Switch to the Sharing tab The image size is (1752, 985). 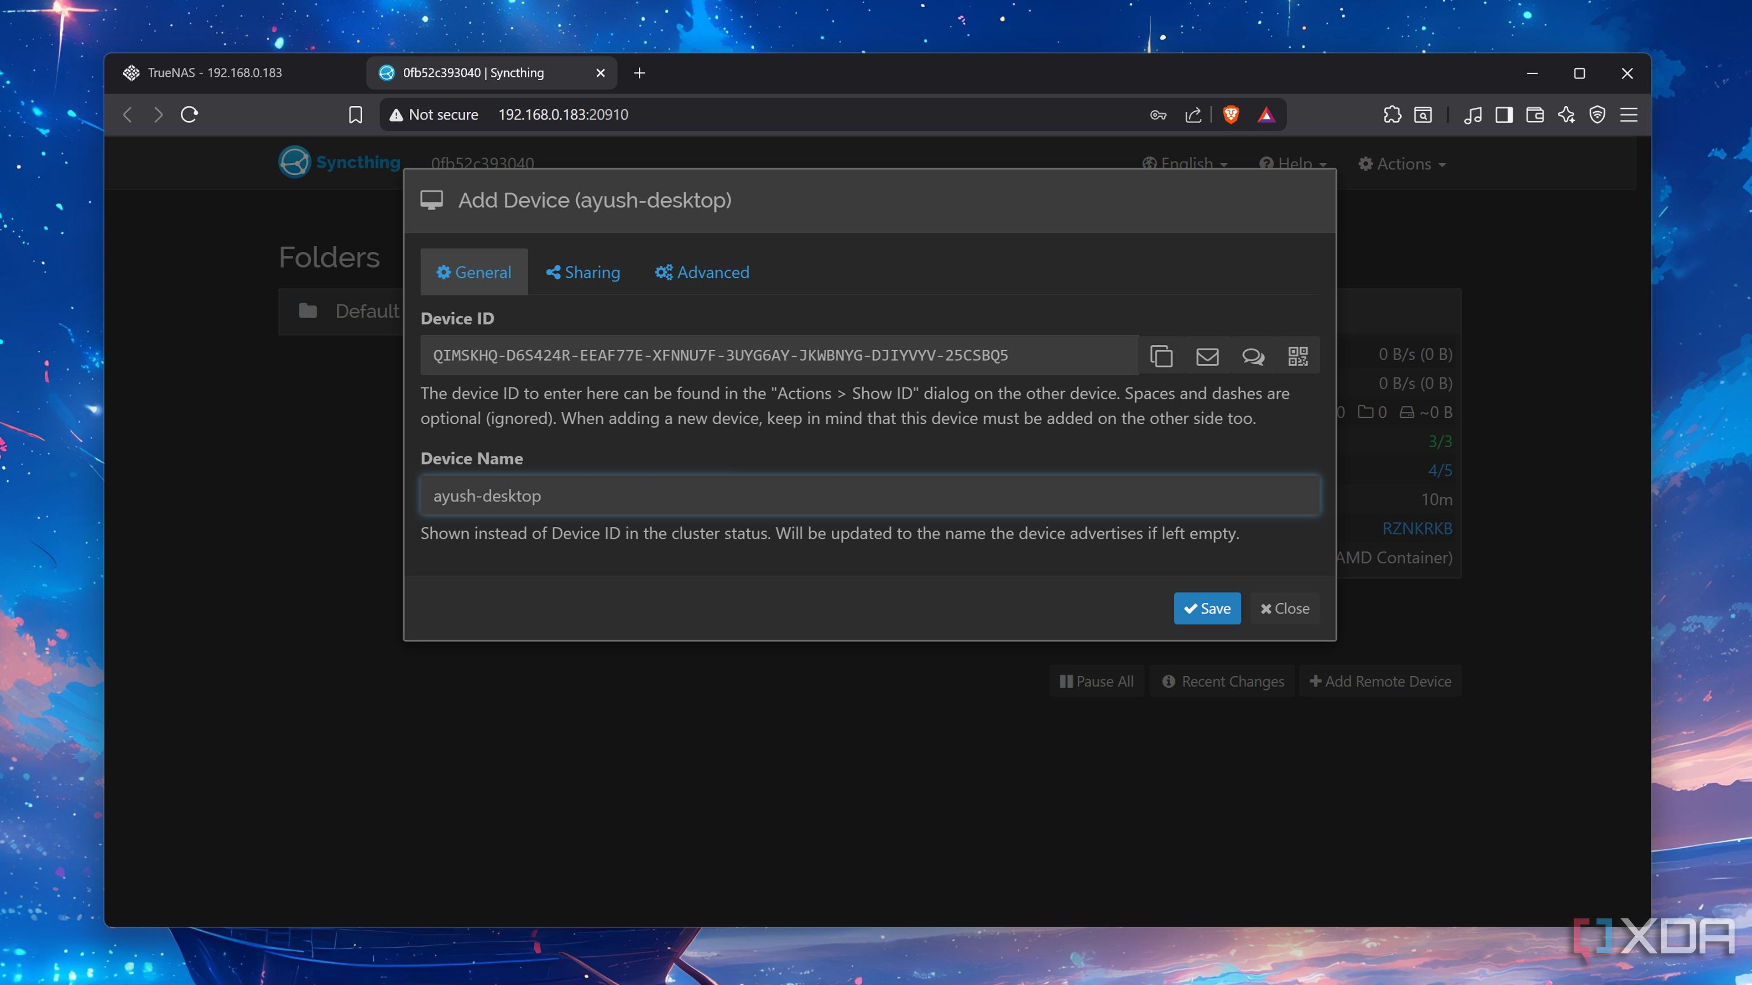583,272
